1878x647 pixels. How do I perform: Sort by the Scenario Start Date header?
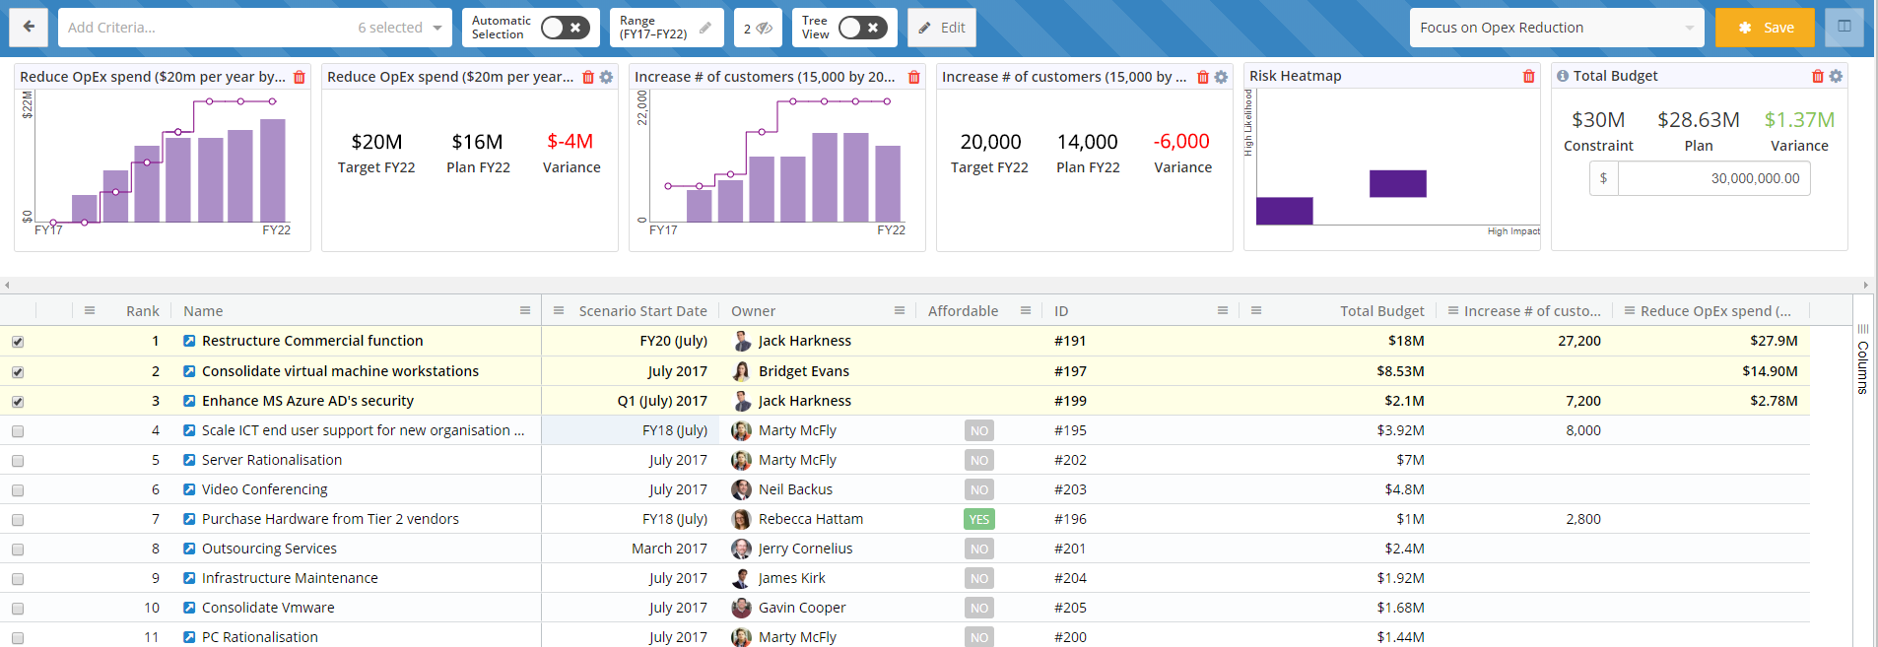tap(642, 311)
